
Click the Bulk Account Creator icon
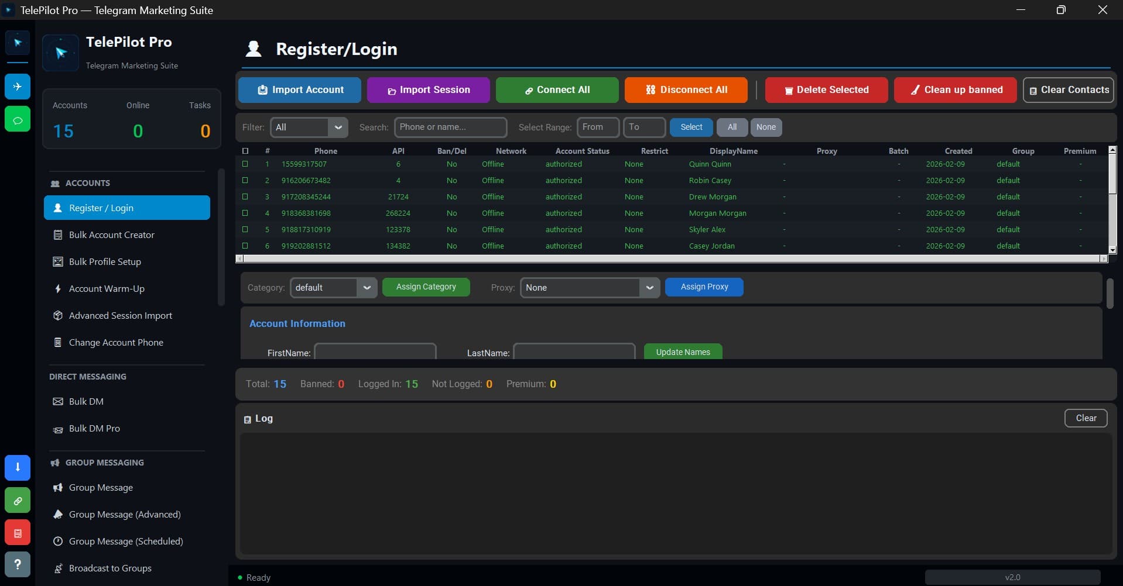click(x=58, y=235)
